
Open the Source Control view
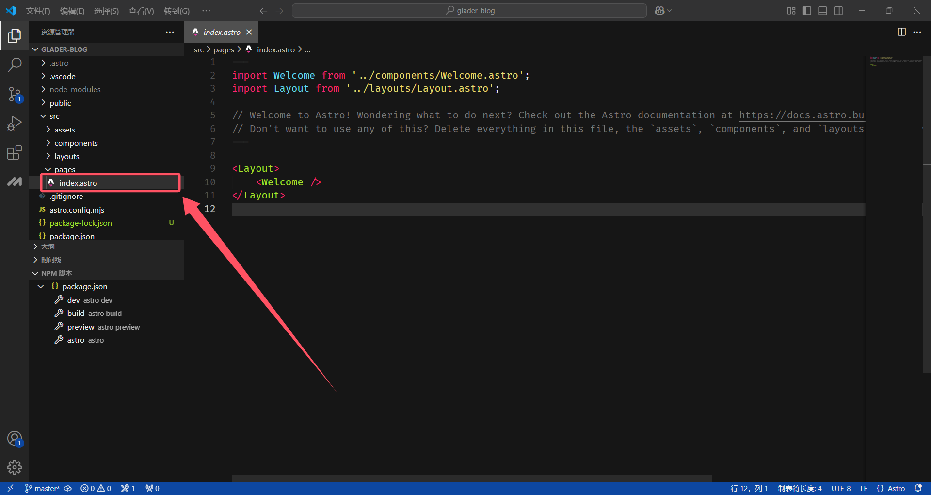coord(15,94)
